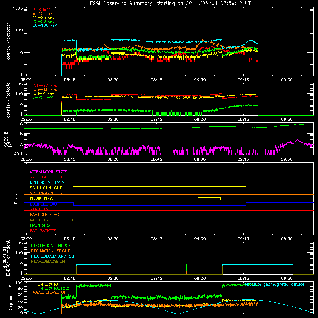The image size is (318, 318).
Task: Click the SAA_FLAG label
Action: click(39, 209)
